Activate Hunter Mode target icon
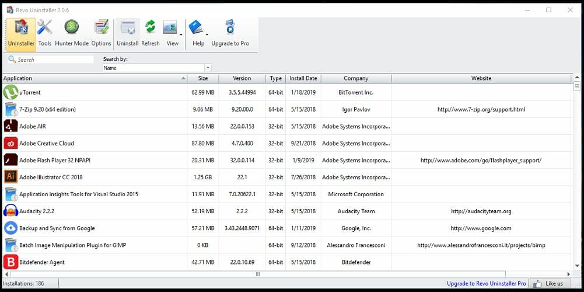This screenshot has height=292, width=584. pos(72,27)
